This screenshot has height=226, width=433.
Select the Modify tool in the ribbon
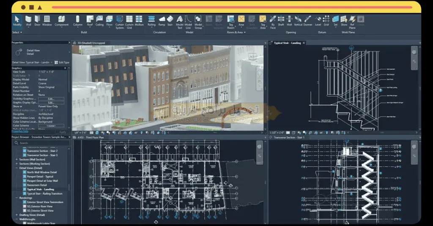[x=17, y=22]
